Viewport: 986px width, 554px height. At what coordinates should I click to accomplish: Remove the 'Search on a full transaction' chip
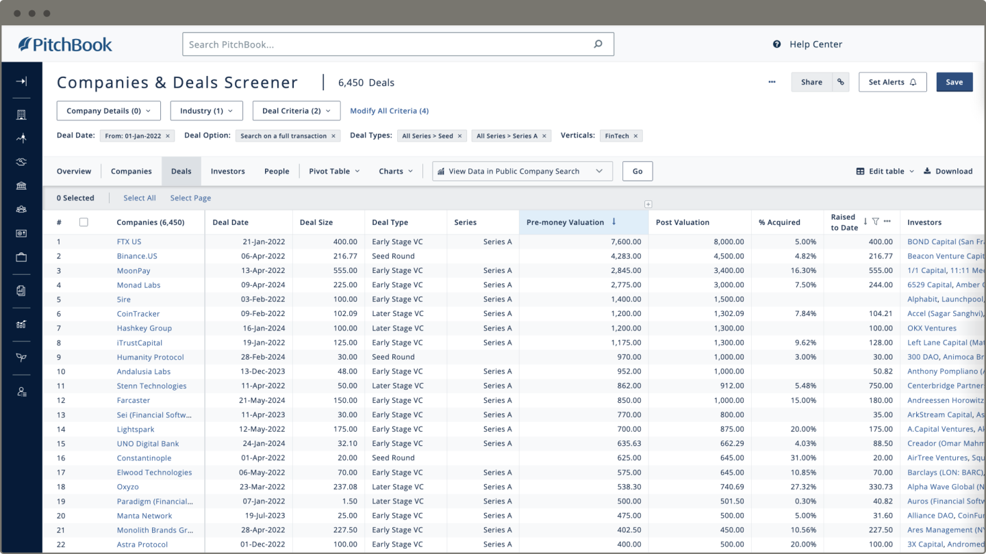pos(333,136)
